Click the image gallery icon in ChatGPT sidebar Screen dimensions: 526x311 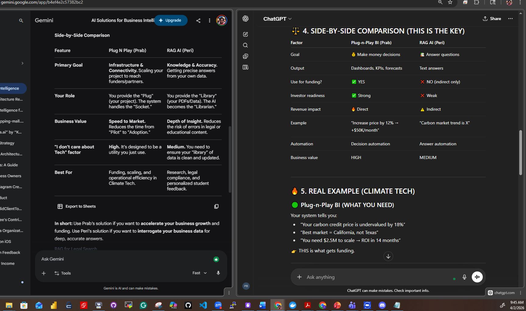tap(245, 56)
